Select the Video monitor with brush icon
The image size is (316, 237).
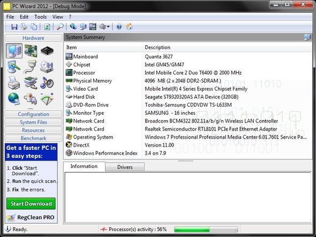14,67
